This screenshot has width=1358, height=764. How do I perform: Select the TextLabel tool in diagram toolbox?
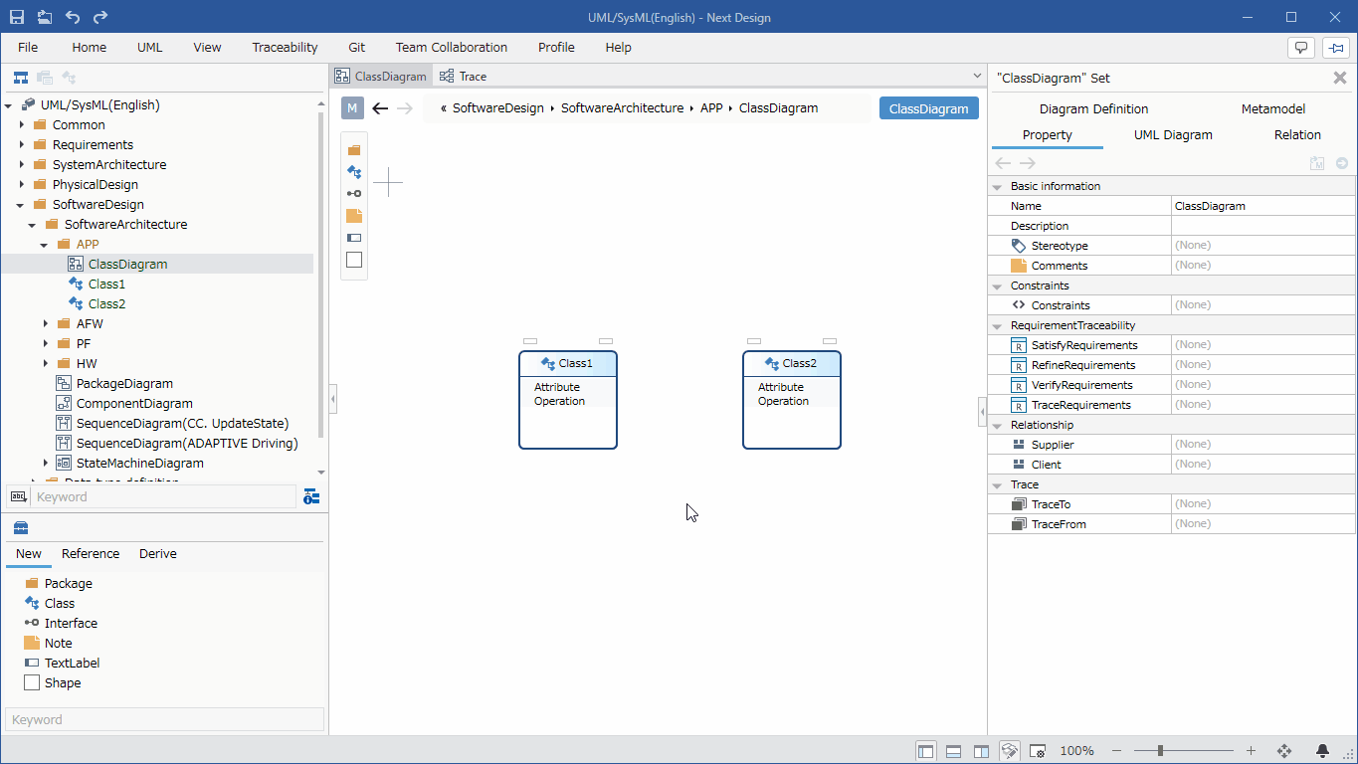(354, 238)
